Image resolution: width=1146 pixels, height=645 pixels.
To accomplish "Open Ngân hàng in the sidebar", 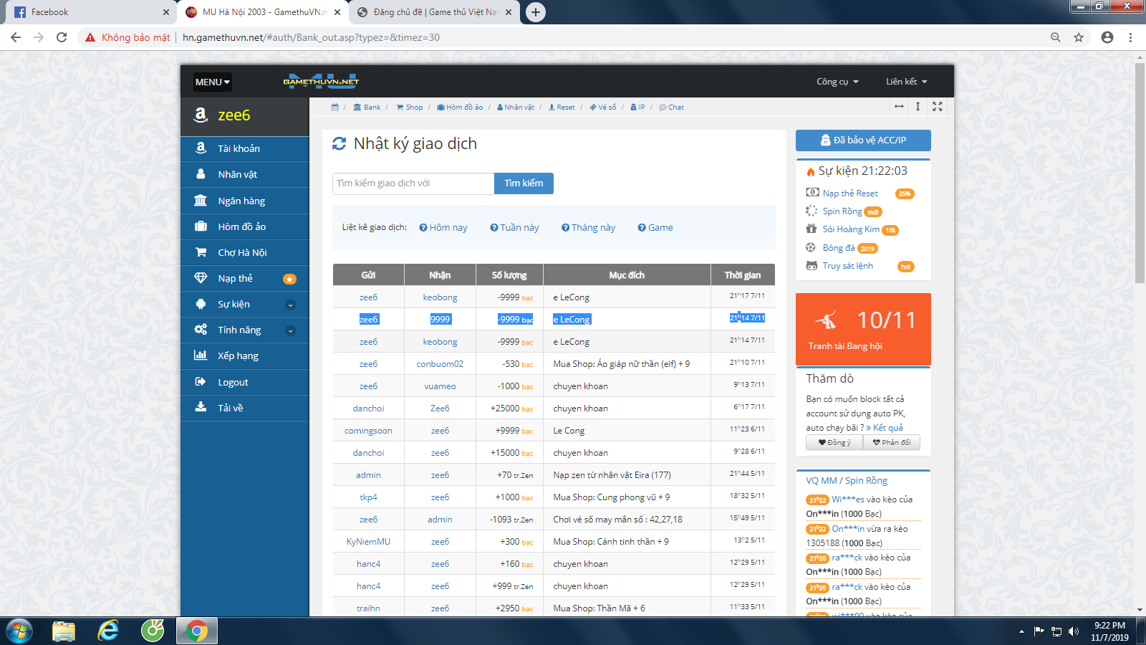I will tap(241, 201).
